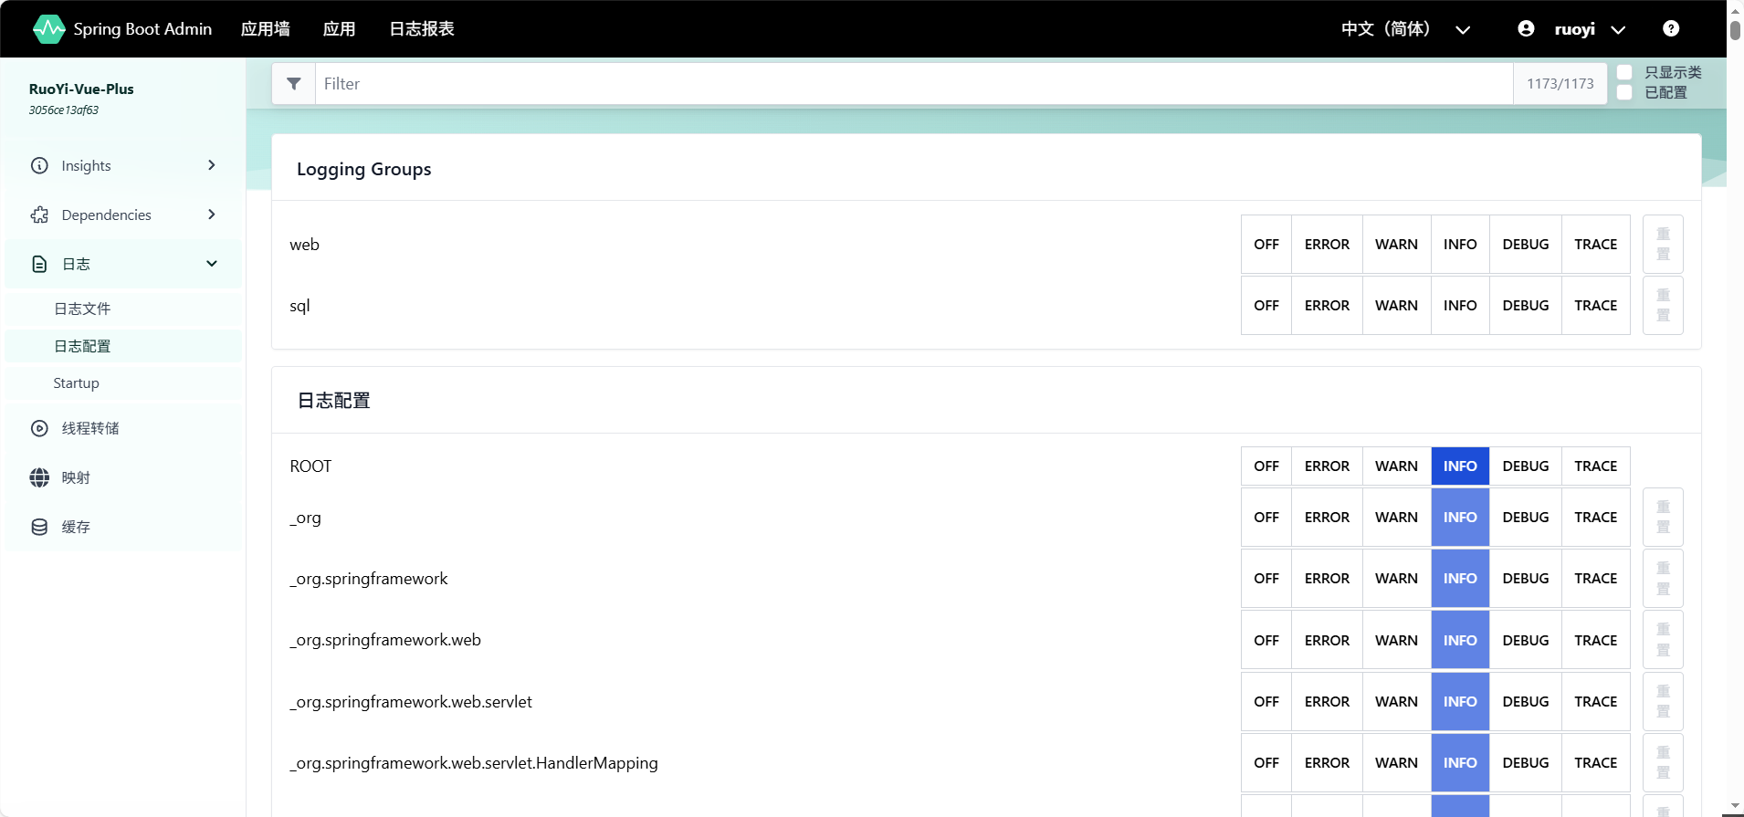Open the 中文（简体）language dropdown
The image size is (1744, 817).
click(1404, 29)
